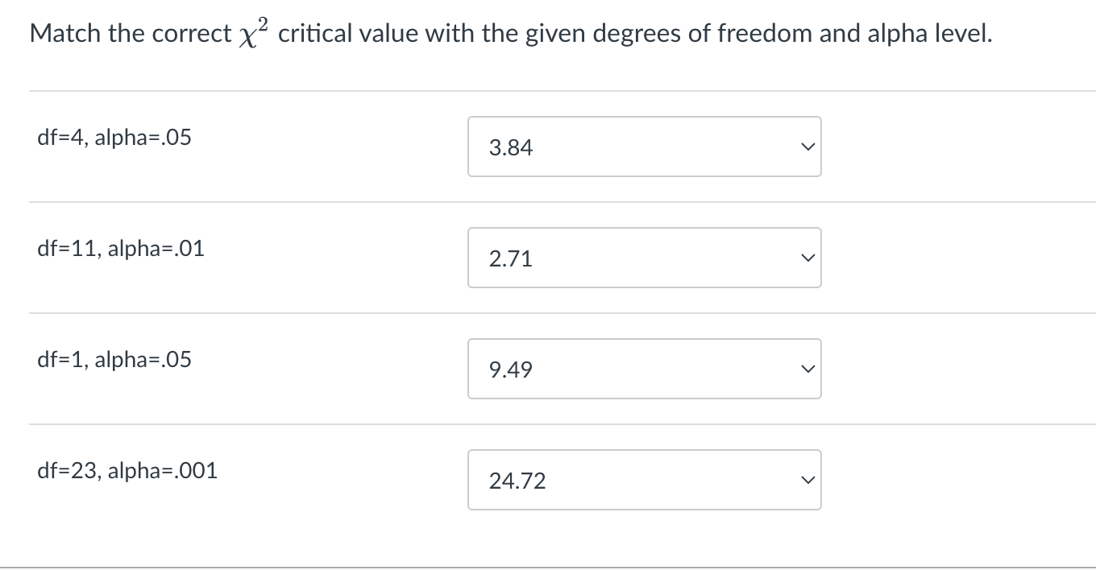1096x570 pixels.
Task: Click the label df=11, alpha=.01
Action: [x=120, y=248]
